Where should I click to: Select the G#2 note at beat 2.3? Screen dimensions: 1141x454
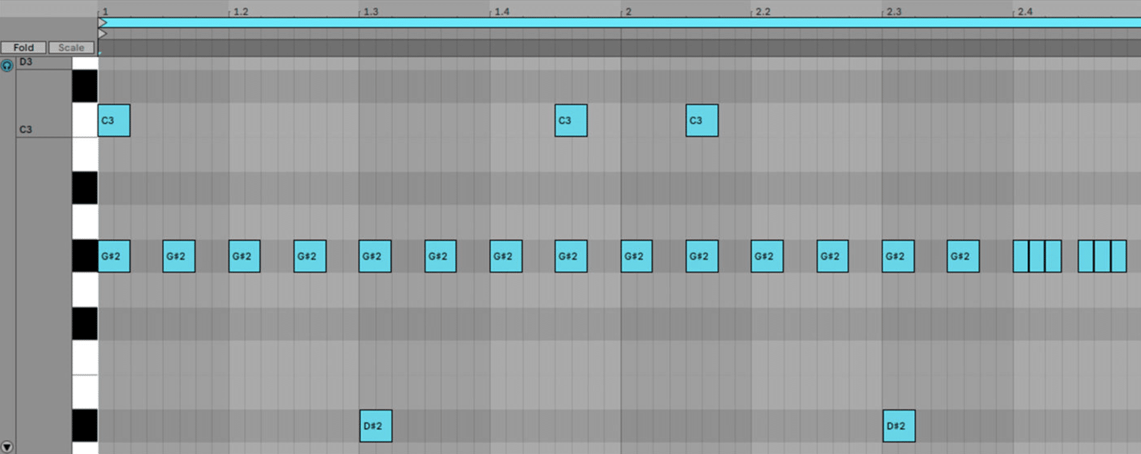point(898,256)
